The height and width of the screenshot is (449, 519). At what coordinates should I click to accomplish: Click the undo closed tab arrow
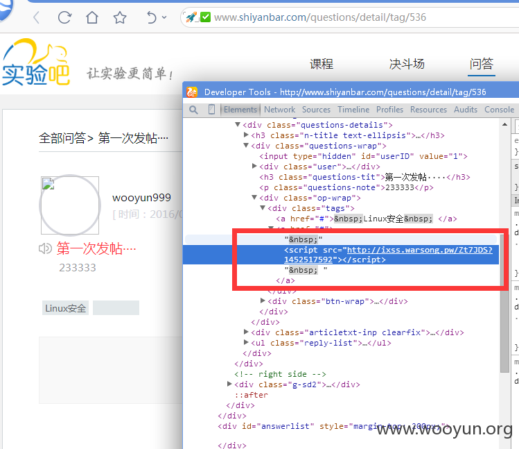(151, 17)
